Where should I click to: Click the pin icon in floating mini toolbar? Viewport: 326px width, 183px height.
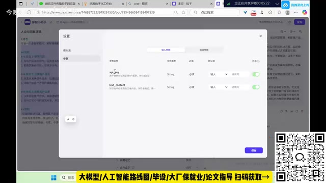click(68, 119)
